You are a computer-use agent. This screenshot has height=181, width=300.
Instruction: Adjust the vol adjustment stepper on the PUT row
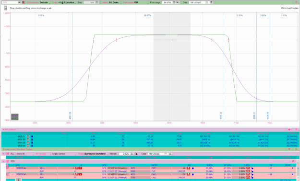pos(248,168)
